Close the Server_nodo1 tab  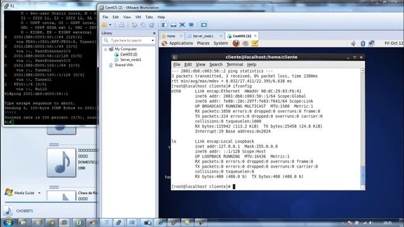point(221,36)
